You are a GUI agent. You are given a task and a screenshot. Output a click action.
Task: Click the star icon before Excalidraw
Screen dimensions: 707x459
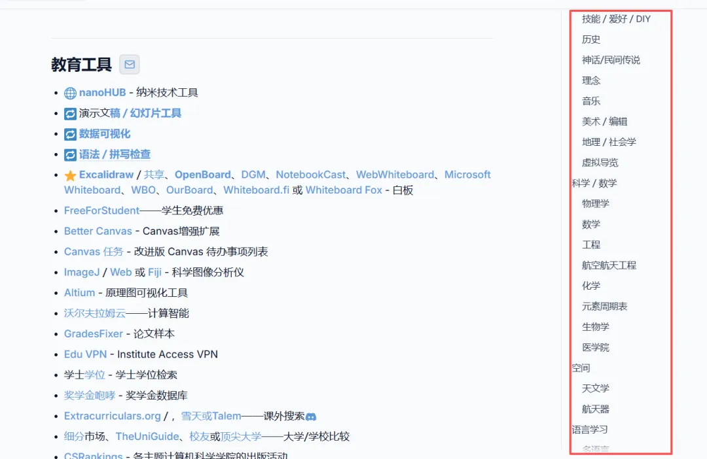coord(70,175)
